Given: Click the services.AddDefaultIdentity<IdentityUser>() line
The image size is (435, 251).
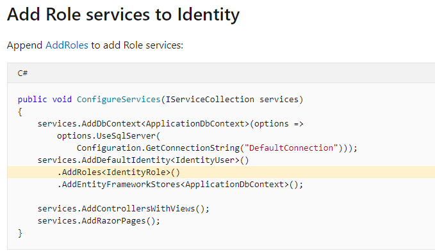Looking at the screenshot, I should 143,160.
